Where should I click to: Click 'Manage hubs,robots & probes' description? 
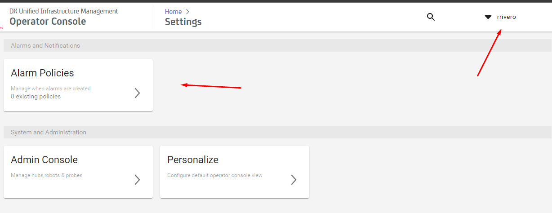[47, 175]
